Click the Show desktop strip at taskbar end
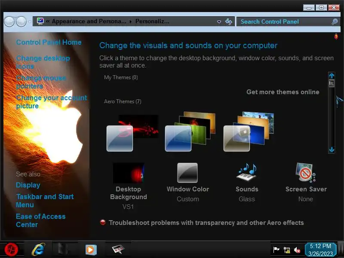The height and width of the screenshot is (258, 344). [x=341, y=249]
